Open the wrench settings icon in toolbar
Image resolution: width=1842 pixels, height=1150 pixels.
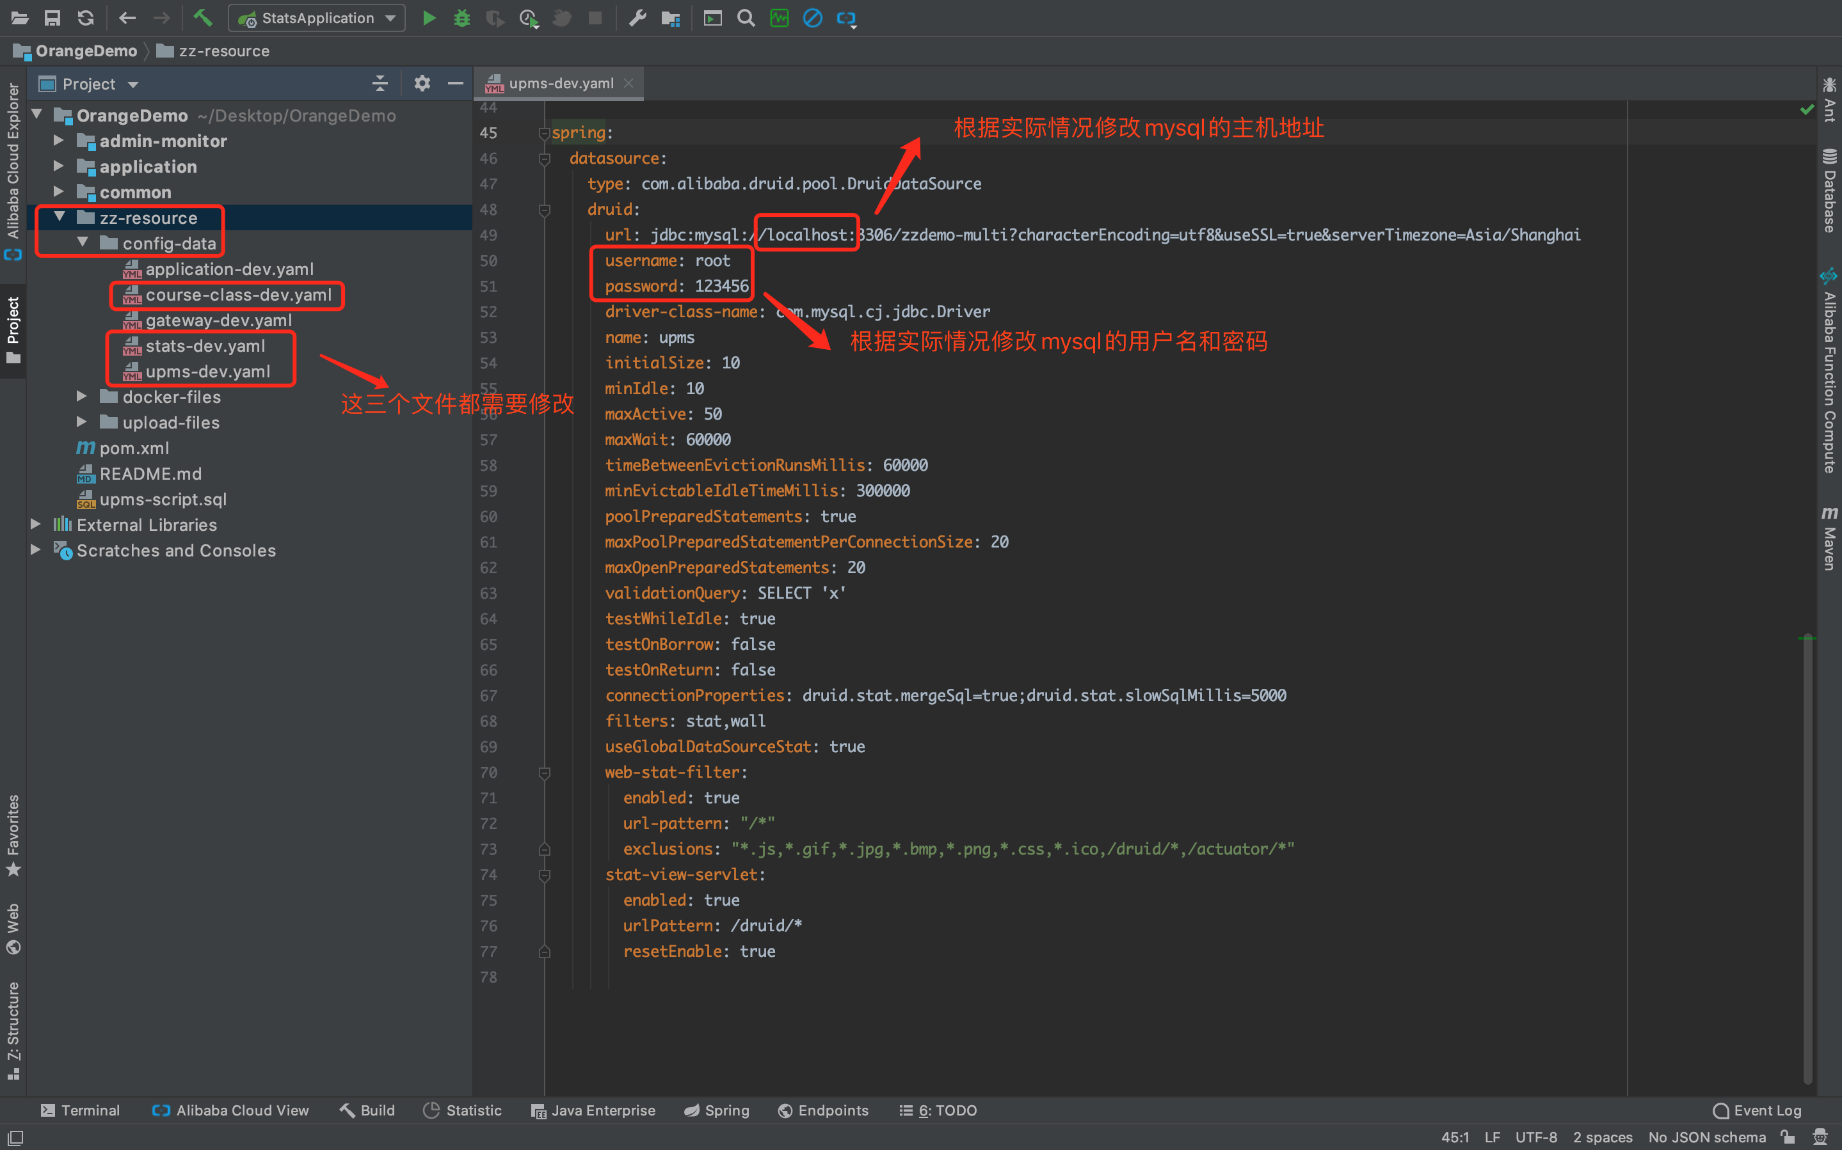(x=637, y=19)
